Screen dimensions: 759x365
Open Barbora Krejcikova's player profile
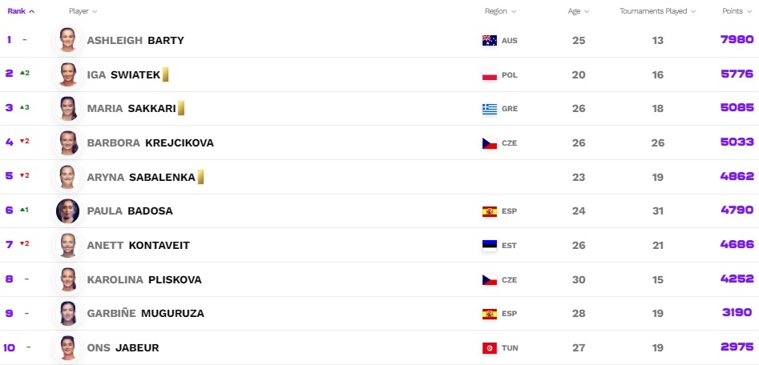point(150,143)
